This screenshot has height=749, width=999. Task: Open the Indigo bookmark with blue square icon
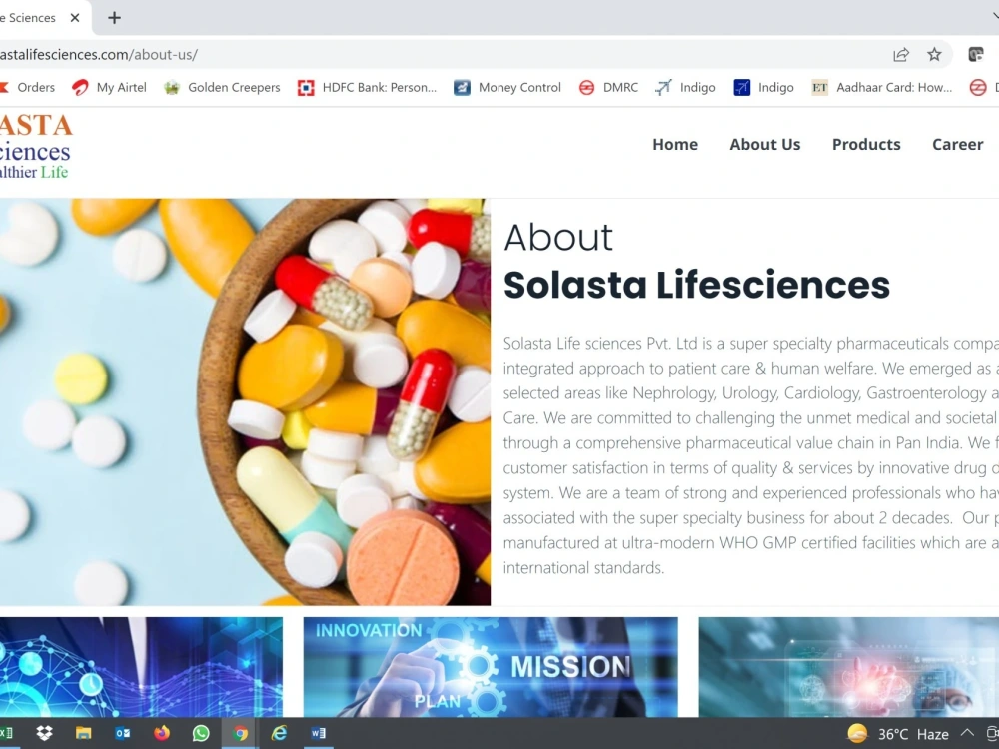click(763, 87)
